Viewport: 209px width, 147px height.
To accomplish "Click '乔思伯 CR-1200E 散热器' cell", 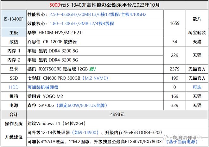I will [x=95, y=42].
